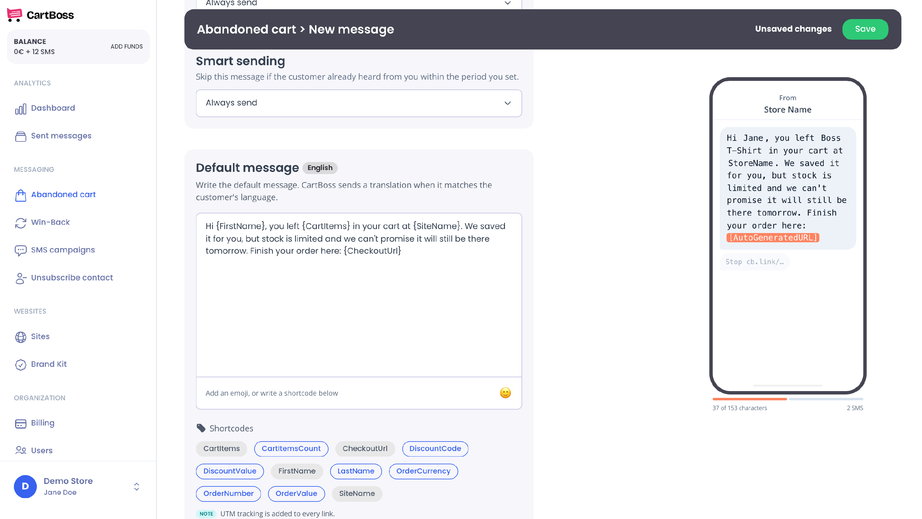This screenshot has width=922, height=519.
Task: Click ADD FUNDS in balance box
Action: tap(126, 46)
